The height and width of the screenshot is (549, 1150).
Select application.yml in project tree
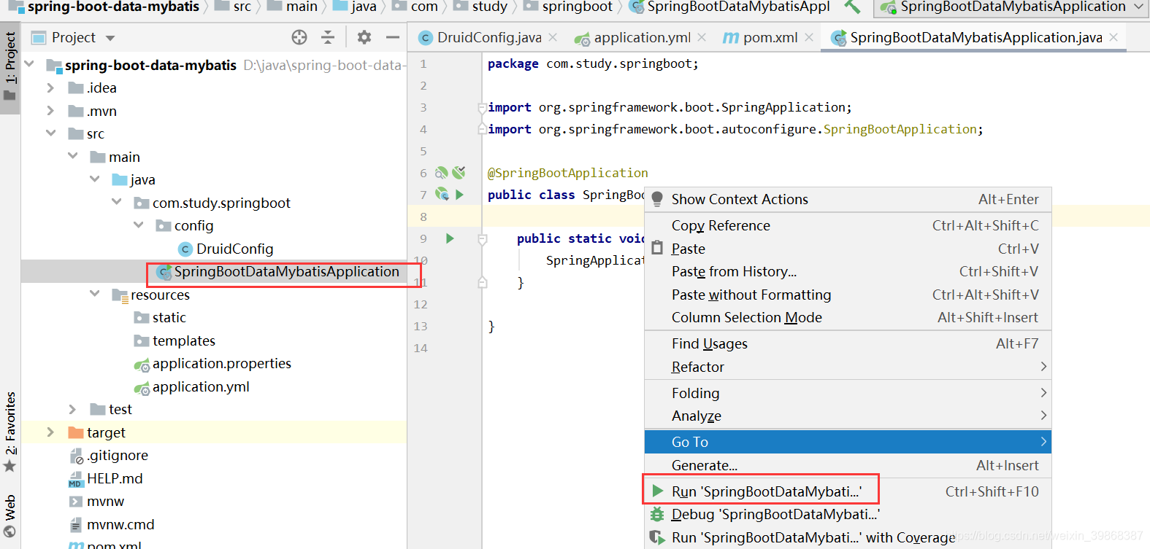click(192, 386)
